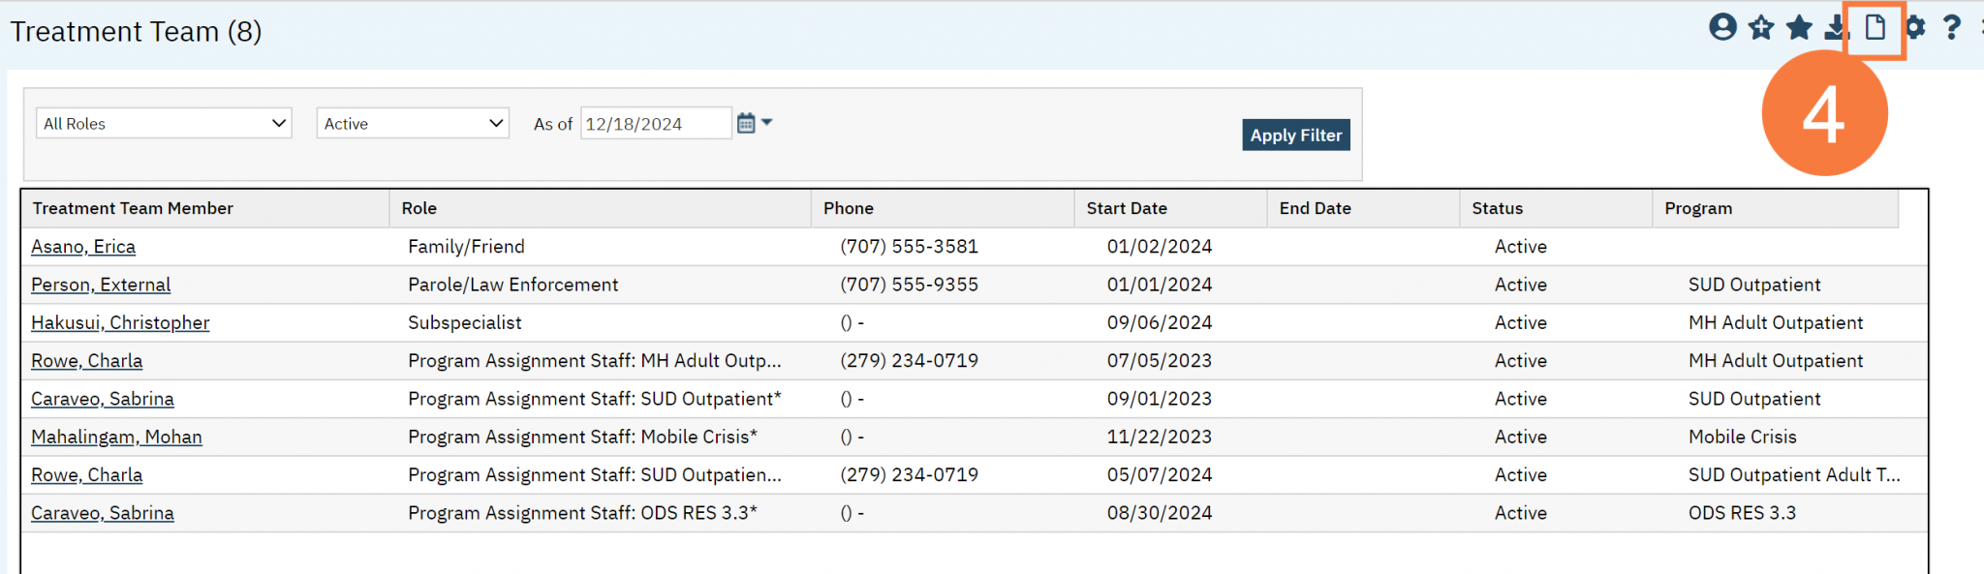Open the Hakusui, Christopher link
This screenshot has width=1984, height=574.
pyautogui.click(x=120, y=322)
